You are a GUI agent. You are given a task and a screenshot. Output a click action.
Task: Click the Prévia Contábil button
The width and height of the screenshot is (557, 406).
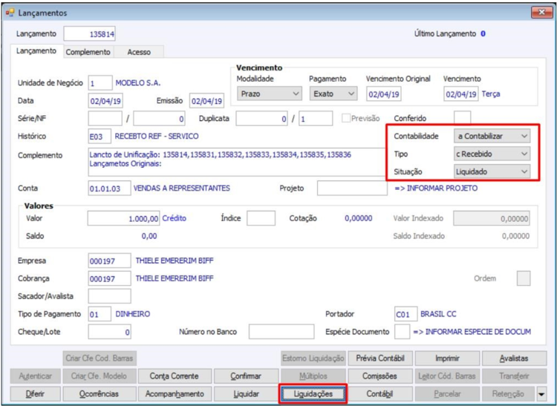click(380, 358)
